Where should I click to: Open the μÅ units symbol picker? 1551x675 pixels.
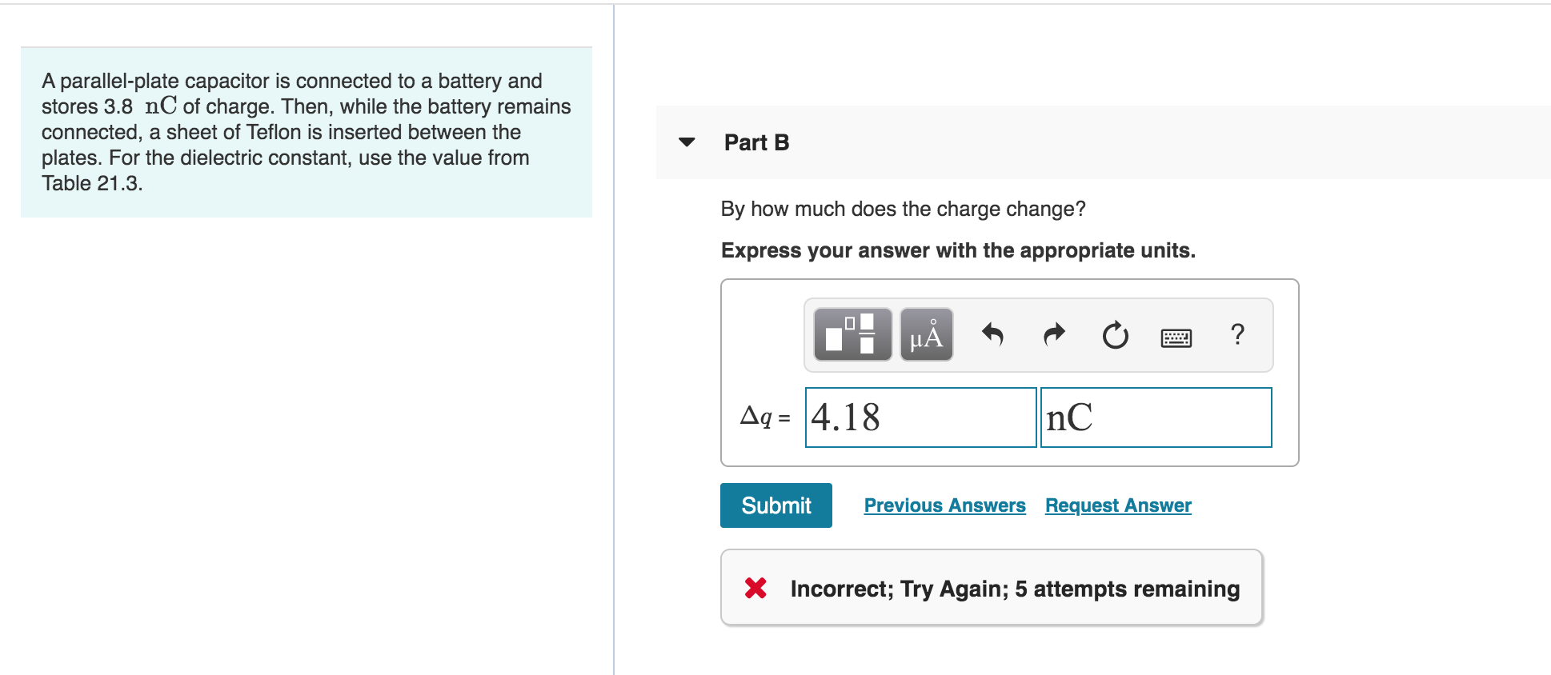coord(924,336)
